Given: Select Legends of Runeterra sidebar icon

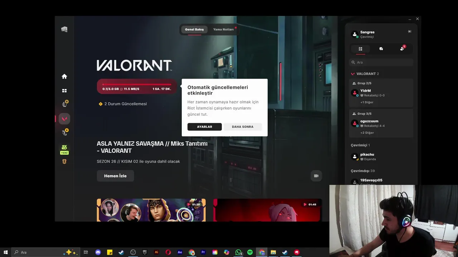Looking at the screenshot, I should [x=64, y=162].
